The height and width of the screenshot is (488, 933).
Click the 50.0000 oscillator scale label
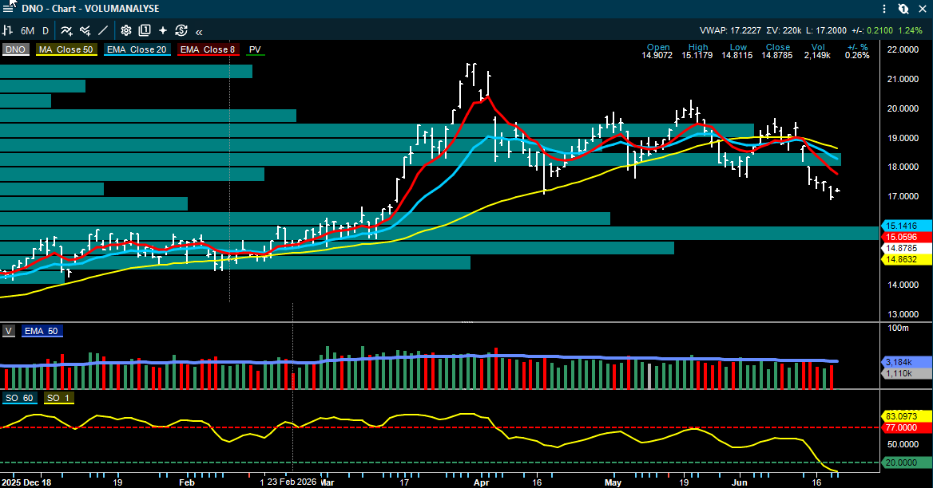coord(903,445)
